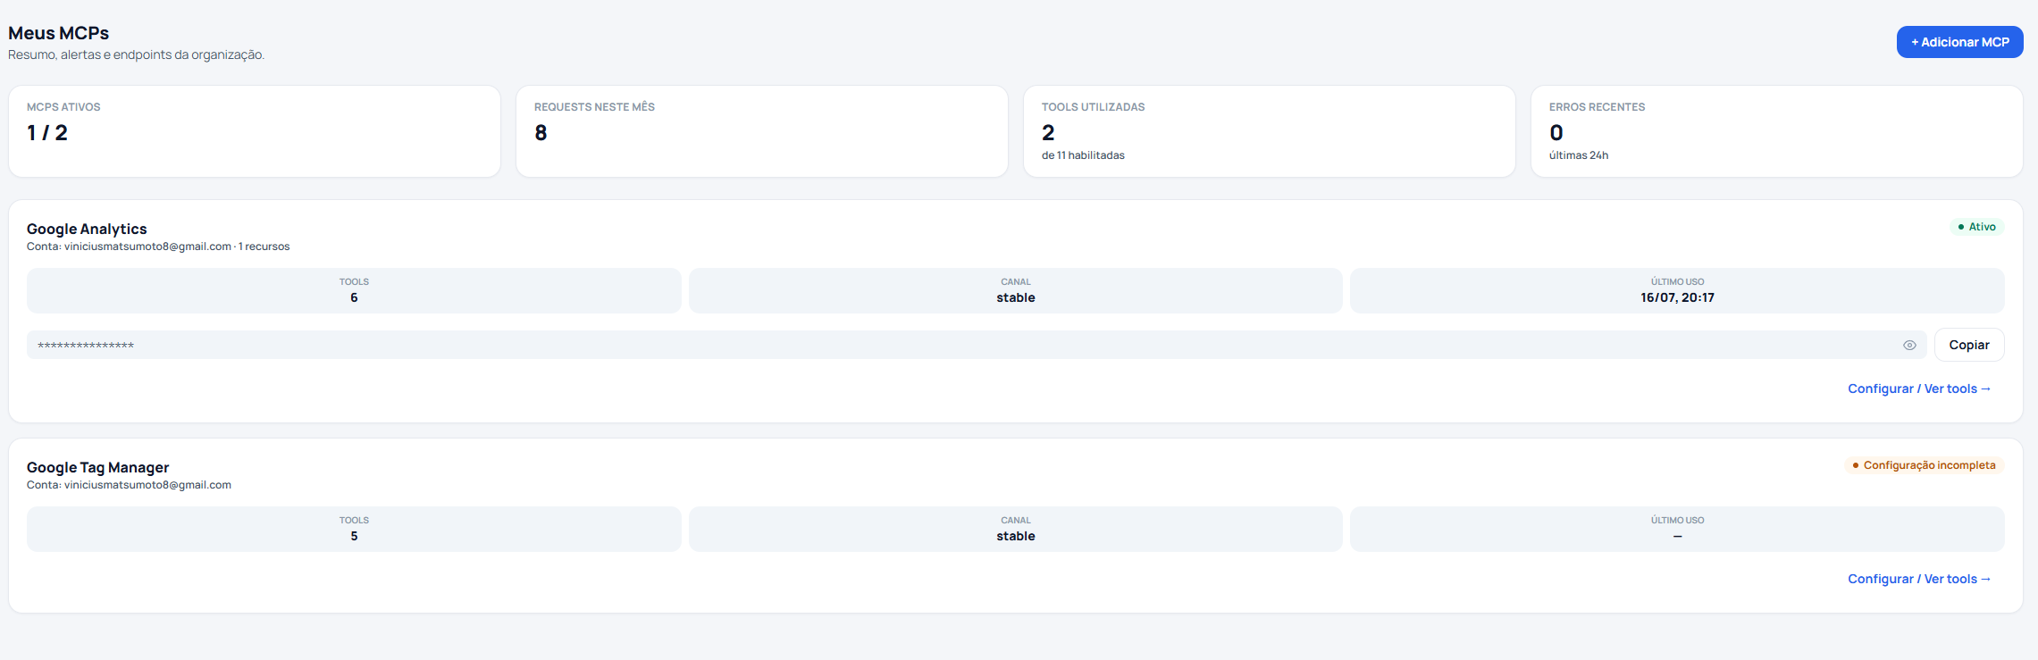Click the Google Tag Manager TOOLS value 5
Viewport: 2038px width, 660px height.
coord(354,536)
